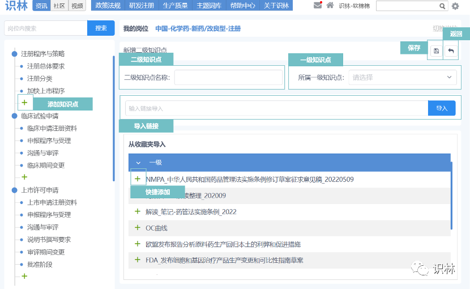470x289 pixels.
Task: Open the 所属一级知识点 dropdown
Action: pos(403,78)
